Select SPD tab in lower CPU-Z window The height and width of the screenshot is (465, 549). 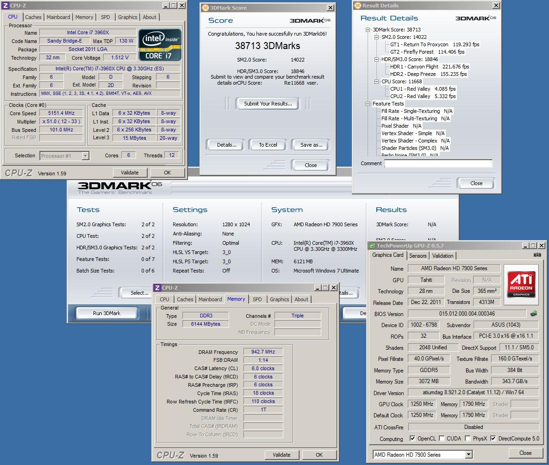point(257,299)
